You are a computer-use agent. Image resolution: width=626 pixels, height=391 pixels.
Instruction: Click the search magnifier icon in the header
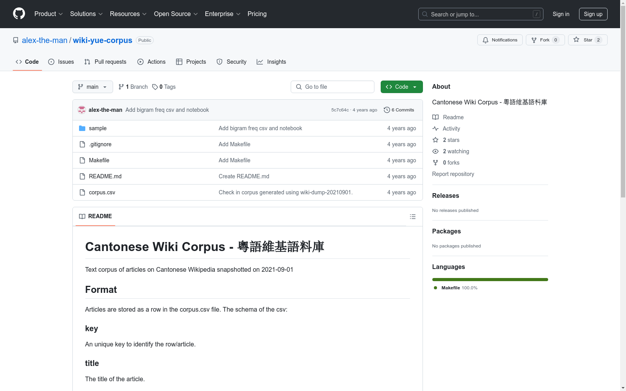click(x=425, y=14)
